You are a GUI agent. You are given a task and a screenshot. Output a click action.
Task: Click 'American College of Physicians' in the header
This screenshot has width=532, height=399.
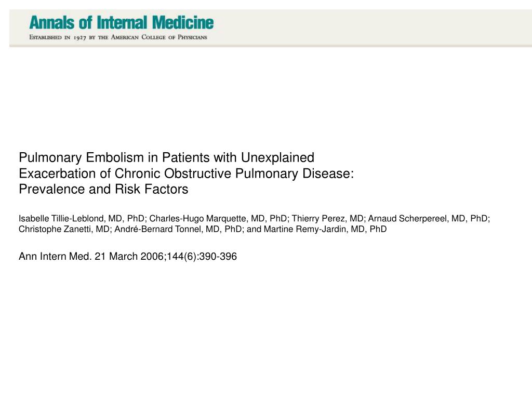tap(159, 37)
